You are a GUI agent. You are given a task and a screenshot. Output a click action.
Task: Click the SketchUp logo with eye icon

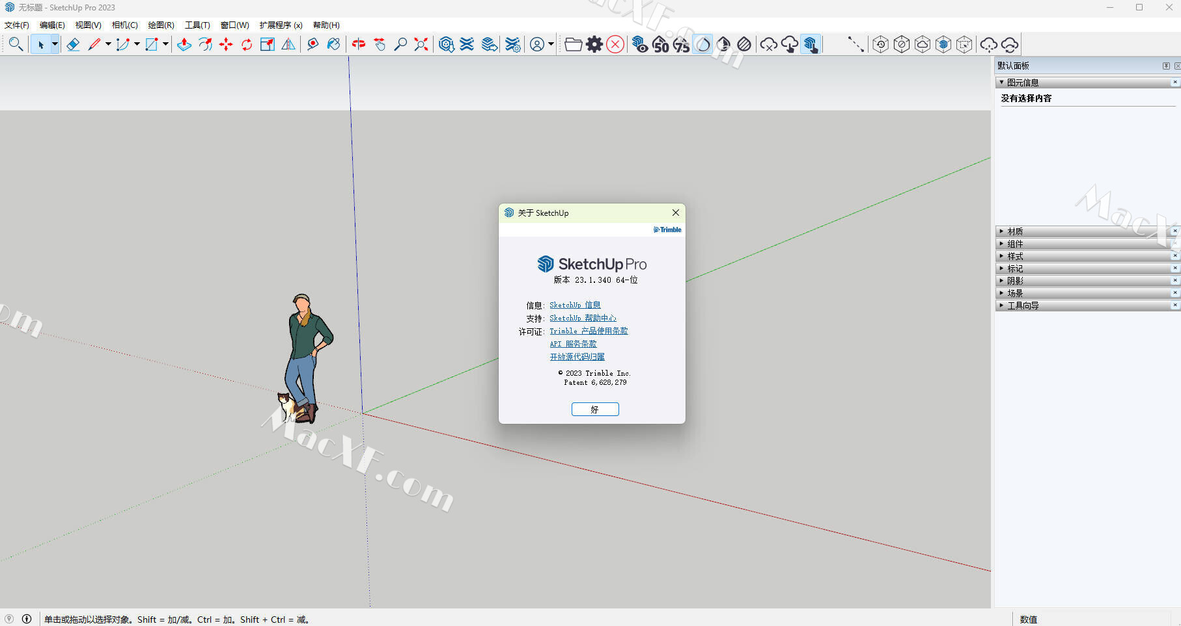(640, 44)
